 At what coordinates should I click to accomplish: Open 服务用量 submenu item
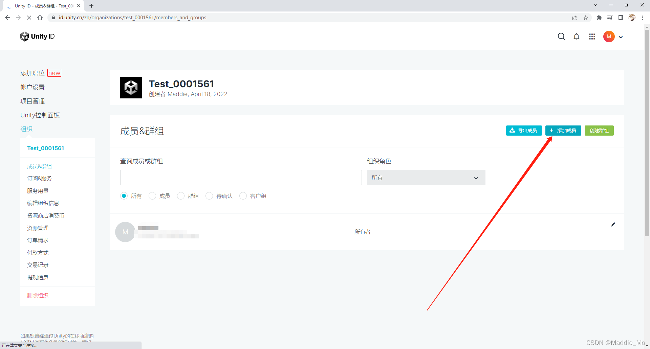38,191
